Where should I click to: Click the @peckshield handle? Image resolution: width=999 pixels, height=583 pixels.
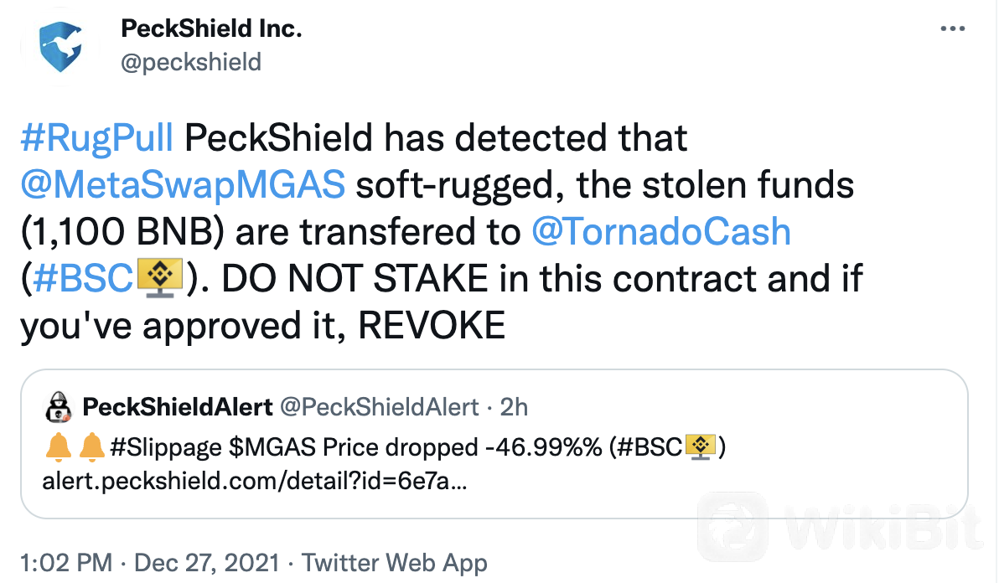191,62
